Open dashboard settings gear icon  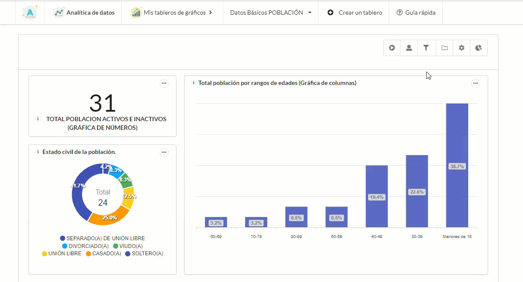(461, 48)
